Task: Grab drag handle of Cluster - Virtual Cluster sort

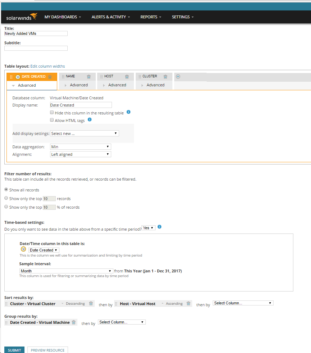Action: point(6,304)
